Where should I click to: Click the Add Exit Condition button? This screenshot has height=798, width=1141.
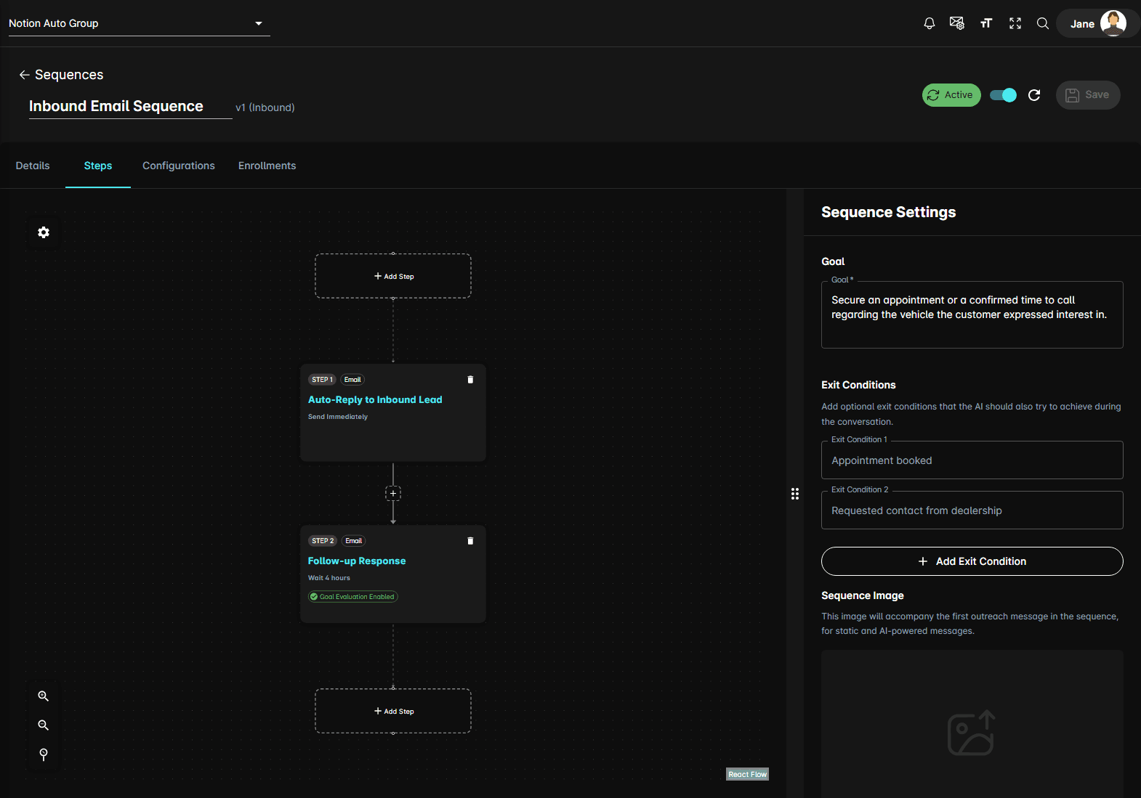[972, 561]
